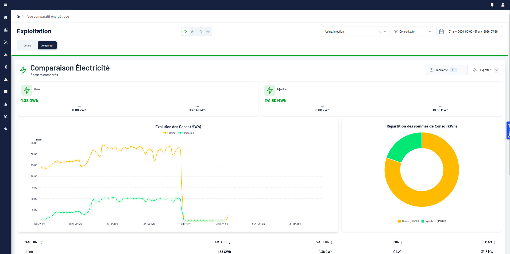Toggle Injection slice in donut legend
The image size is (510, 254).
pyautogui.click(x=434, y=221)
